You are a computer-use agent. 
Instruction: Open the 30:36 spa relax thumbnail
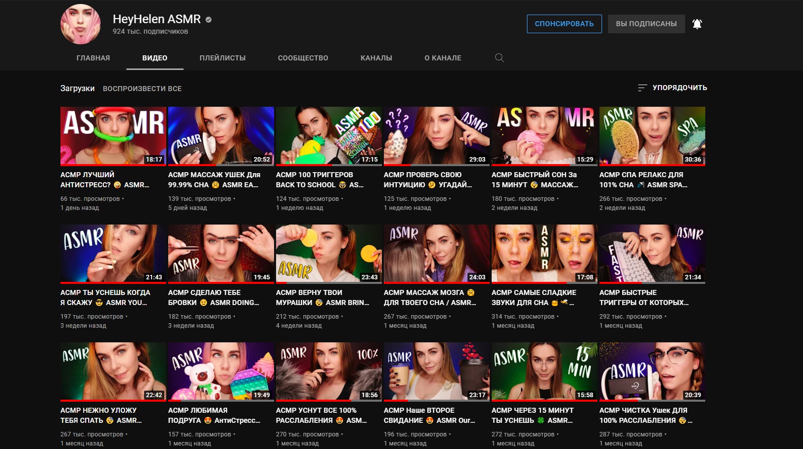652,136
